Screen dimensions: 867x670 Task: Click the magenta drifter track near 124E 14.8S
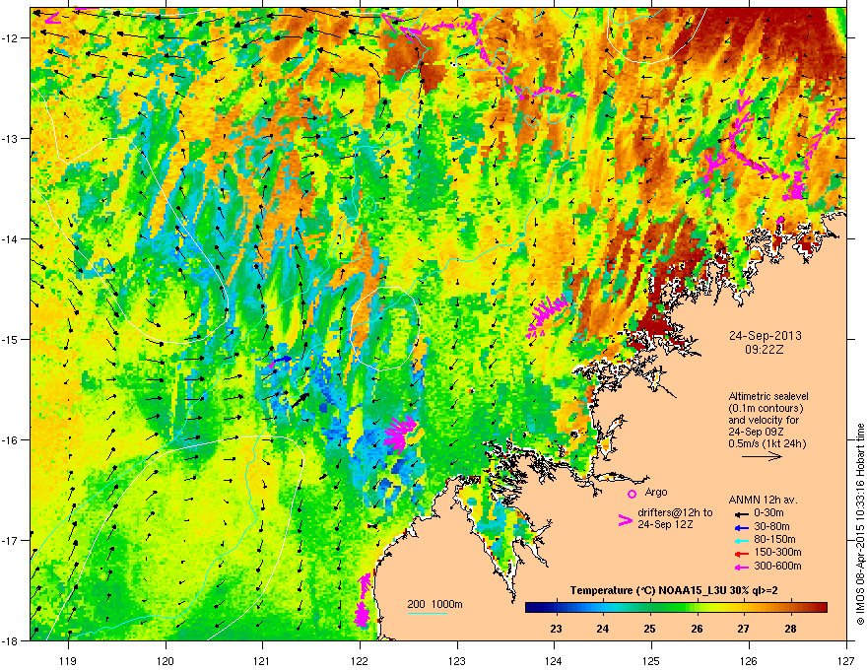[546, 315]
